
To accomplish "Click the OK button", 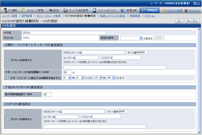I will coord(179,21).
